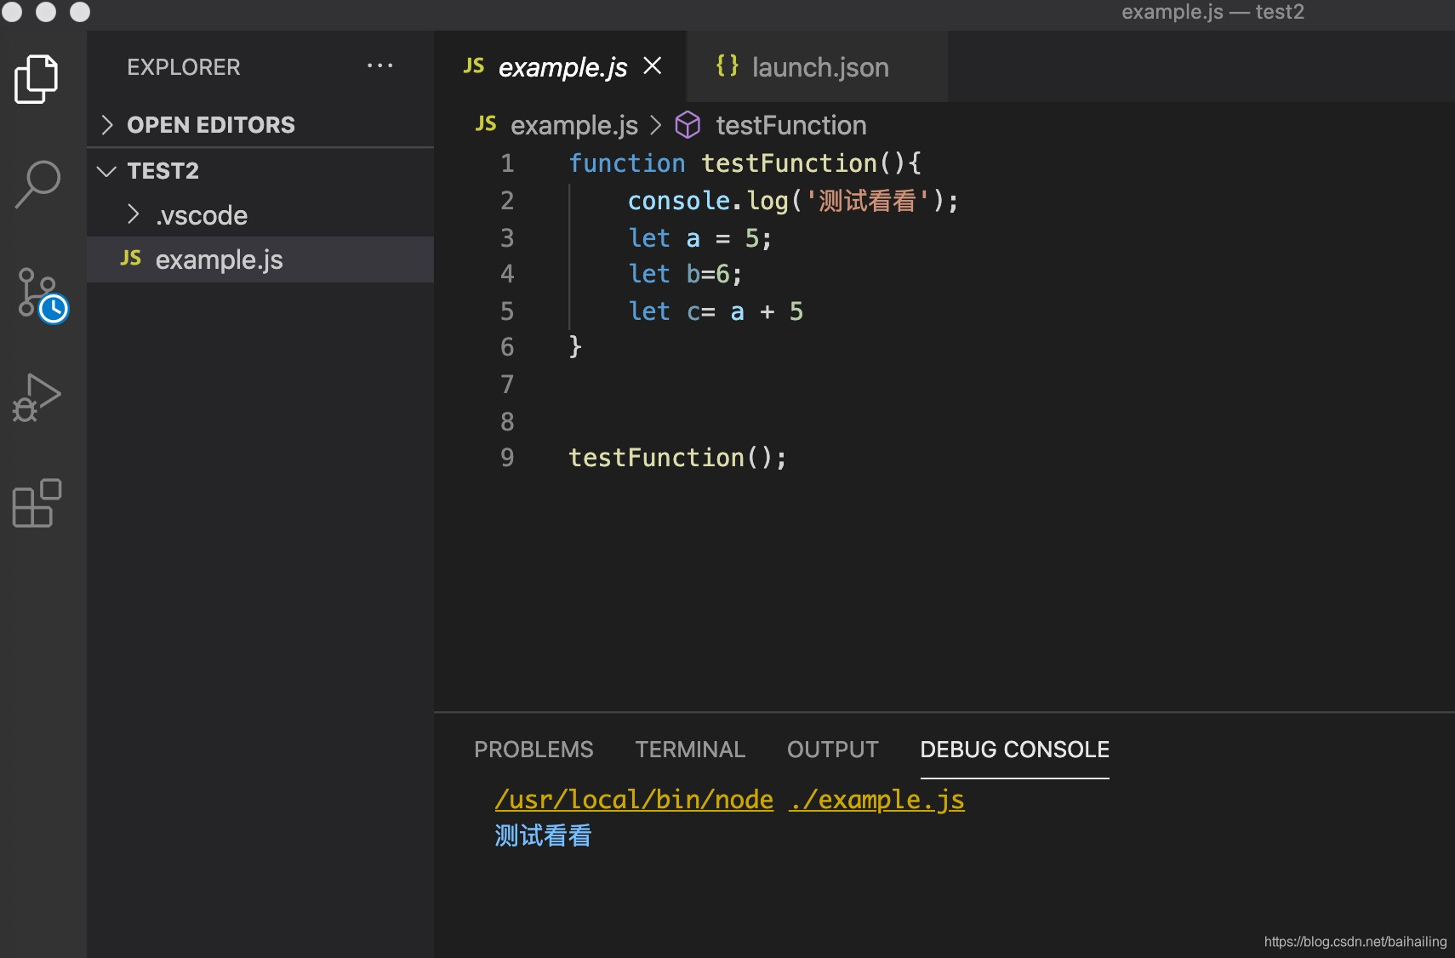Open the Extensions view icon

pos(35,504)
